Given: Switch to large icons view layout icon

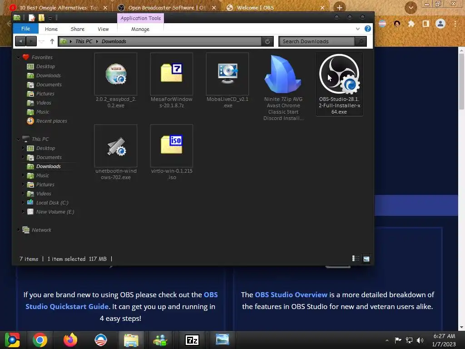Looking at the screenshot, I should pos(366,259).
